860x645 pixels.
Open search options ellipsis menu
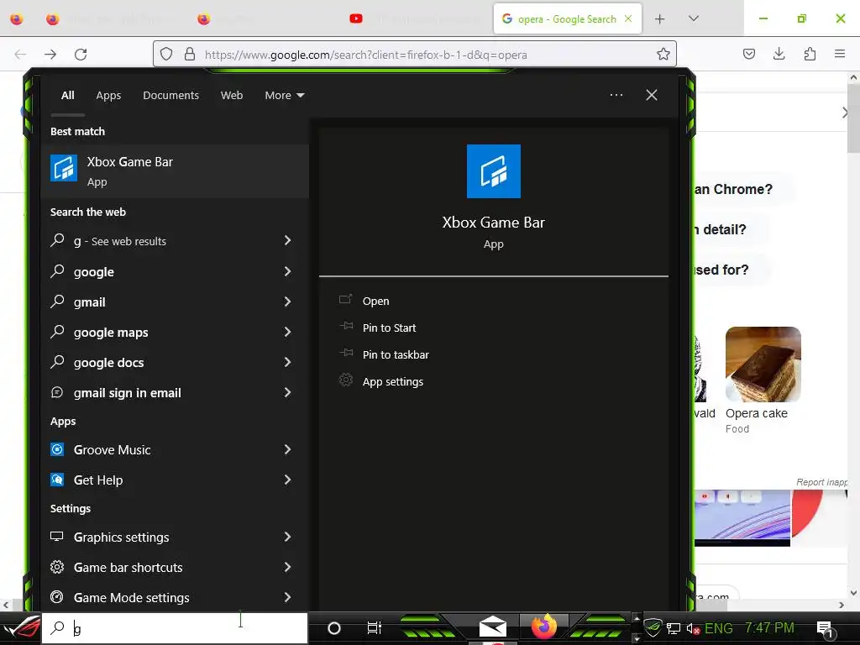point(616,95)
